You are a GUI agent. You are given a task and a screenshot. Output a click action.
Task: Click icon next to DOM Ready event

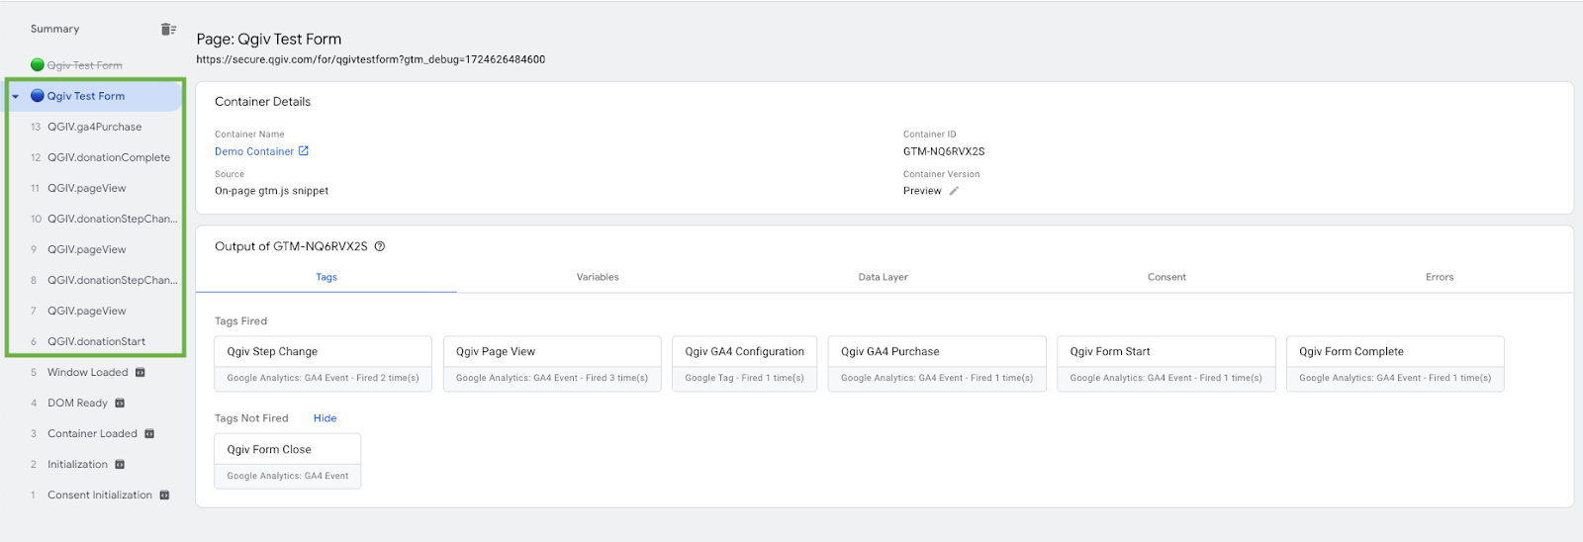120,404
